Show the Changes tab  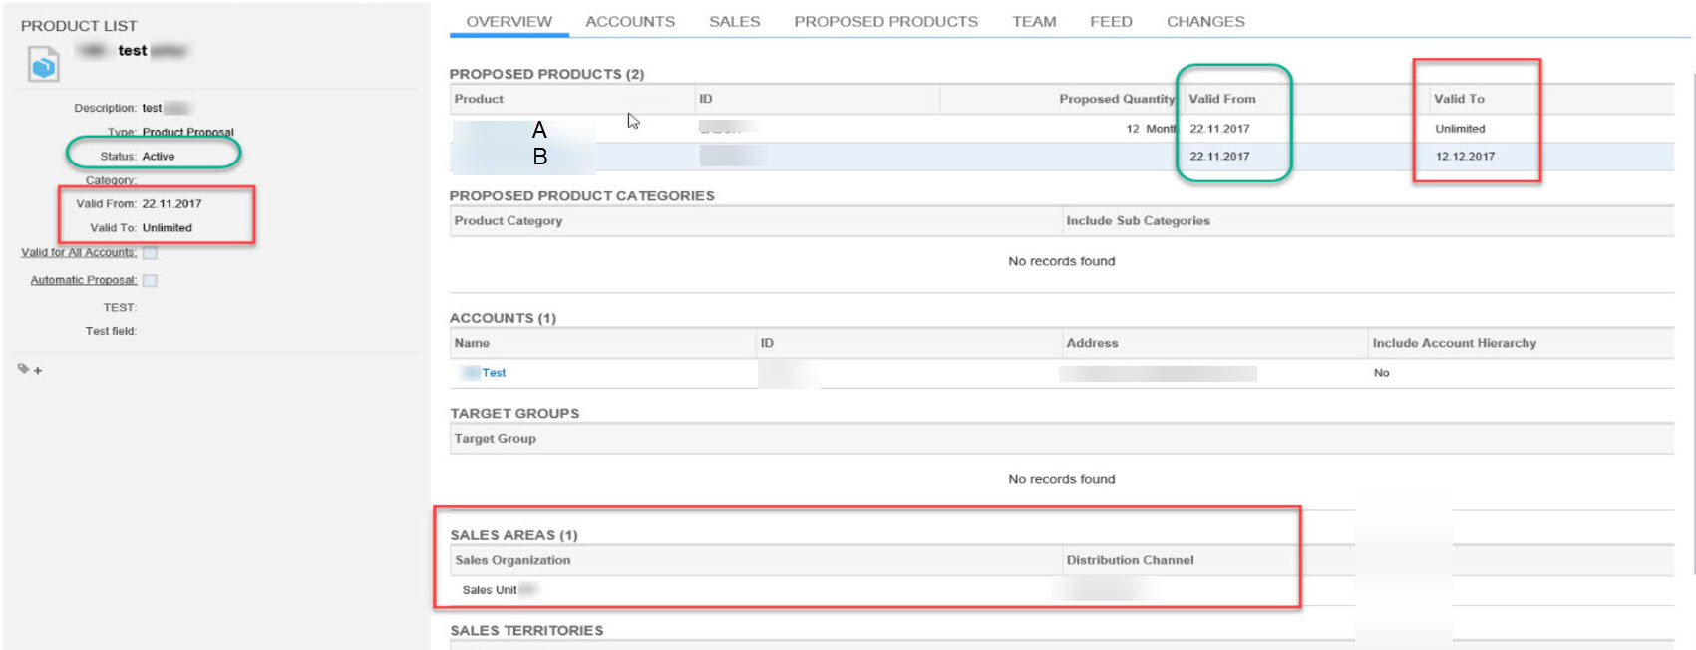(1205, 21)
